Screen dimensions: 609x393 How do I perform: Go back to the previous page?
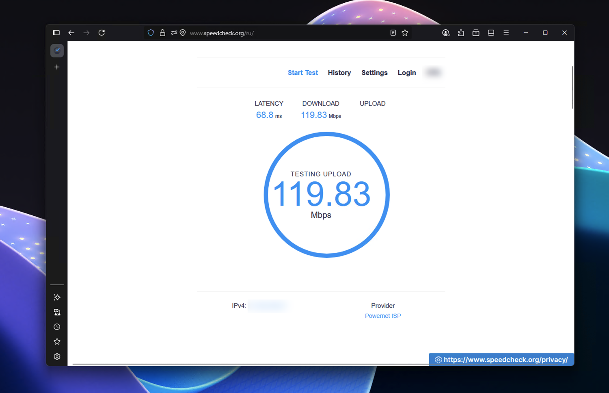click(71, 33)
